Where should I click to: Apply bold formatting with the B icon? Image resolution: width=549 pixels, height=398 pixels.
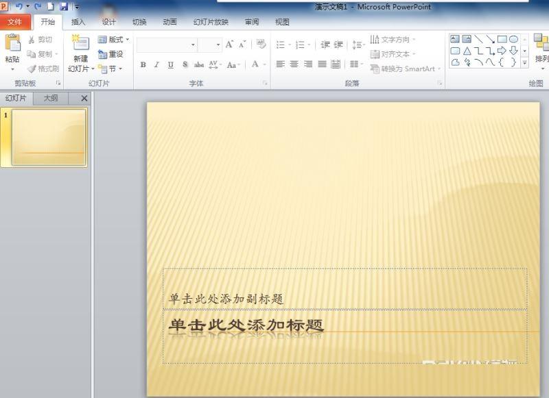[143, 64]
